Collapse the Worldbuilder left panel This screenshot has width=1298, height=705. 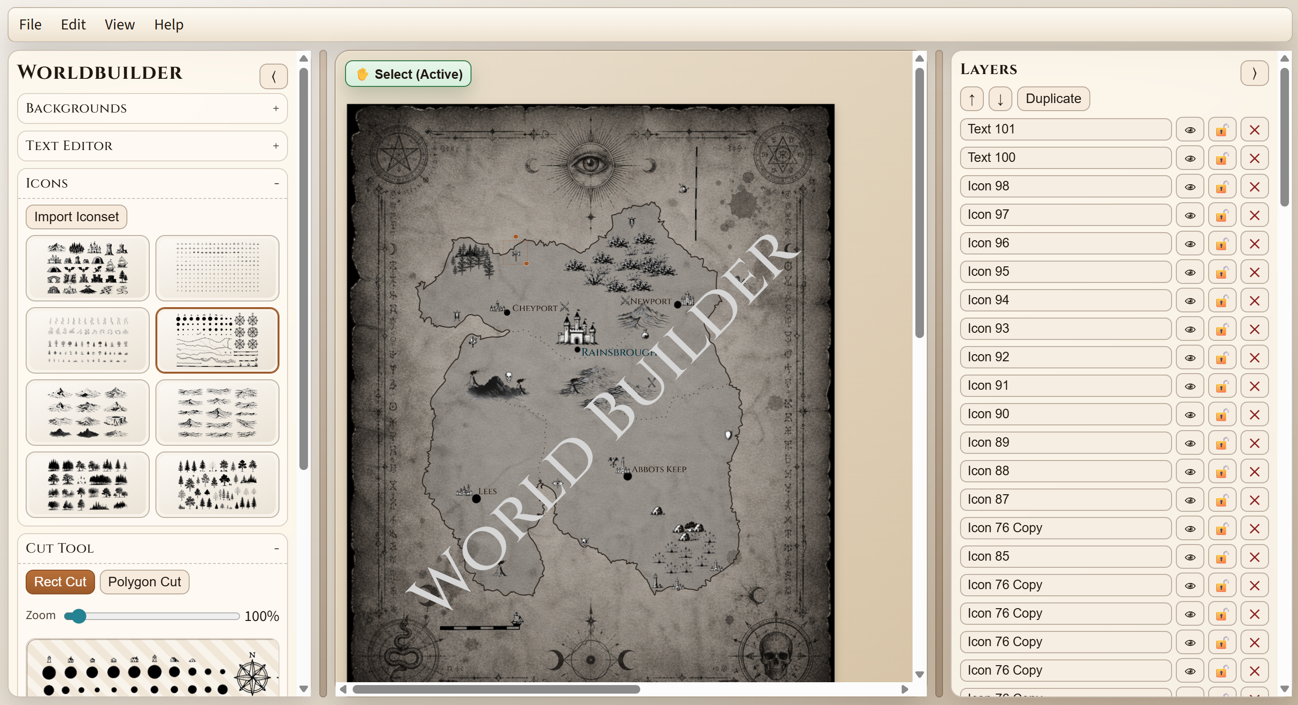tap(274, 76)
